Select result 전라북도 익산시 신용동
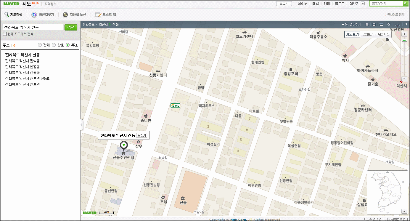This screenshot has width=410, height=221. point(22,73)
